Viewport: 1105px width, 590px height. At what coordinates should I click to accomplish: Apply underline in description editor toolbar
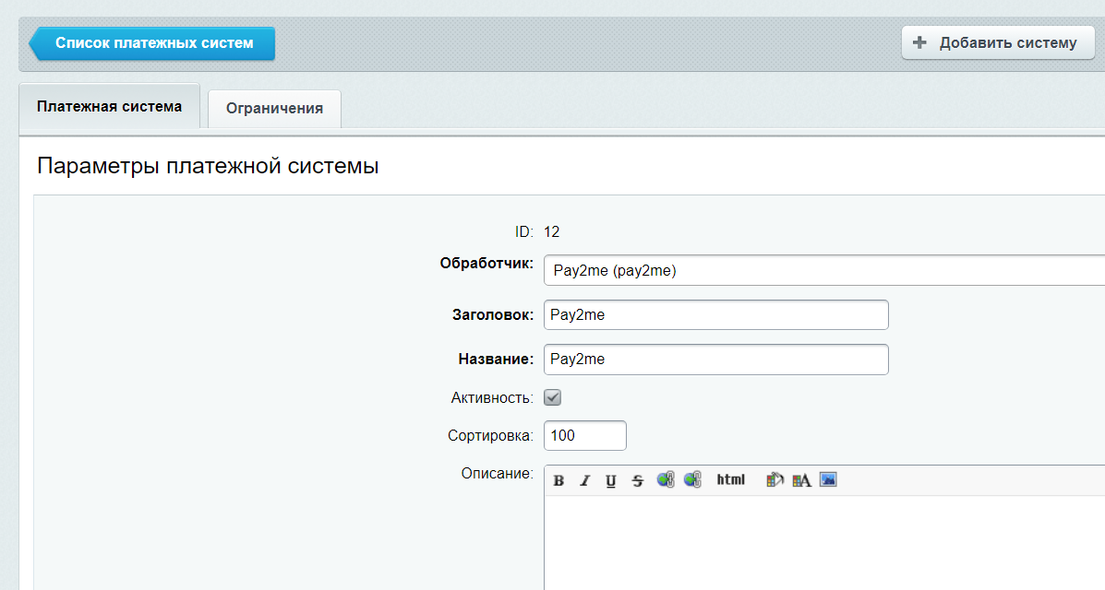[610, 480]
